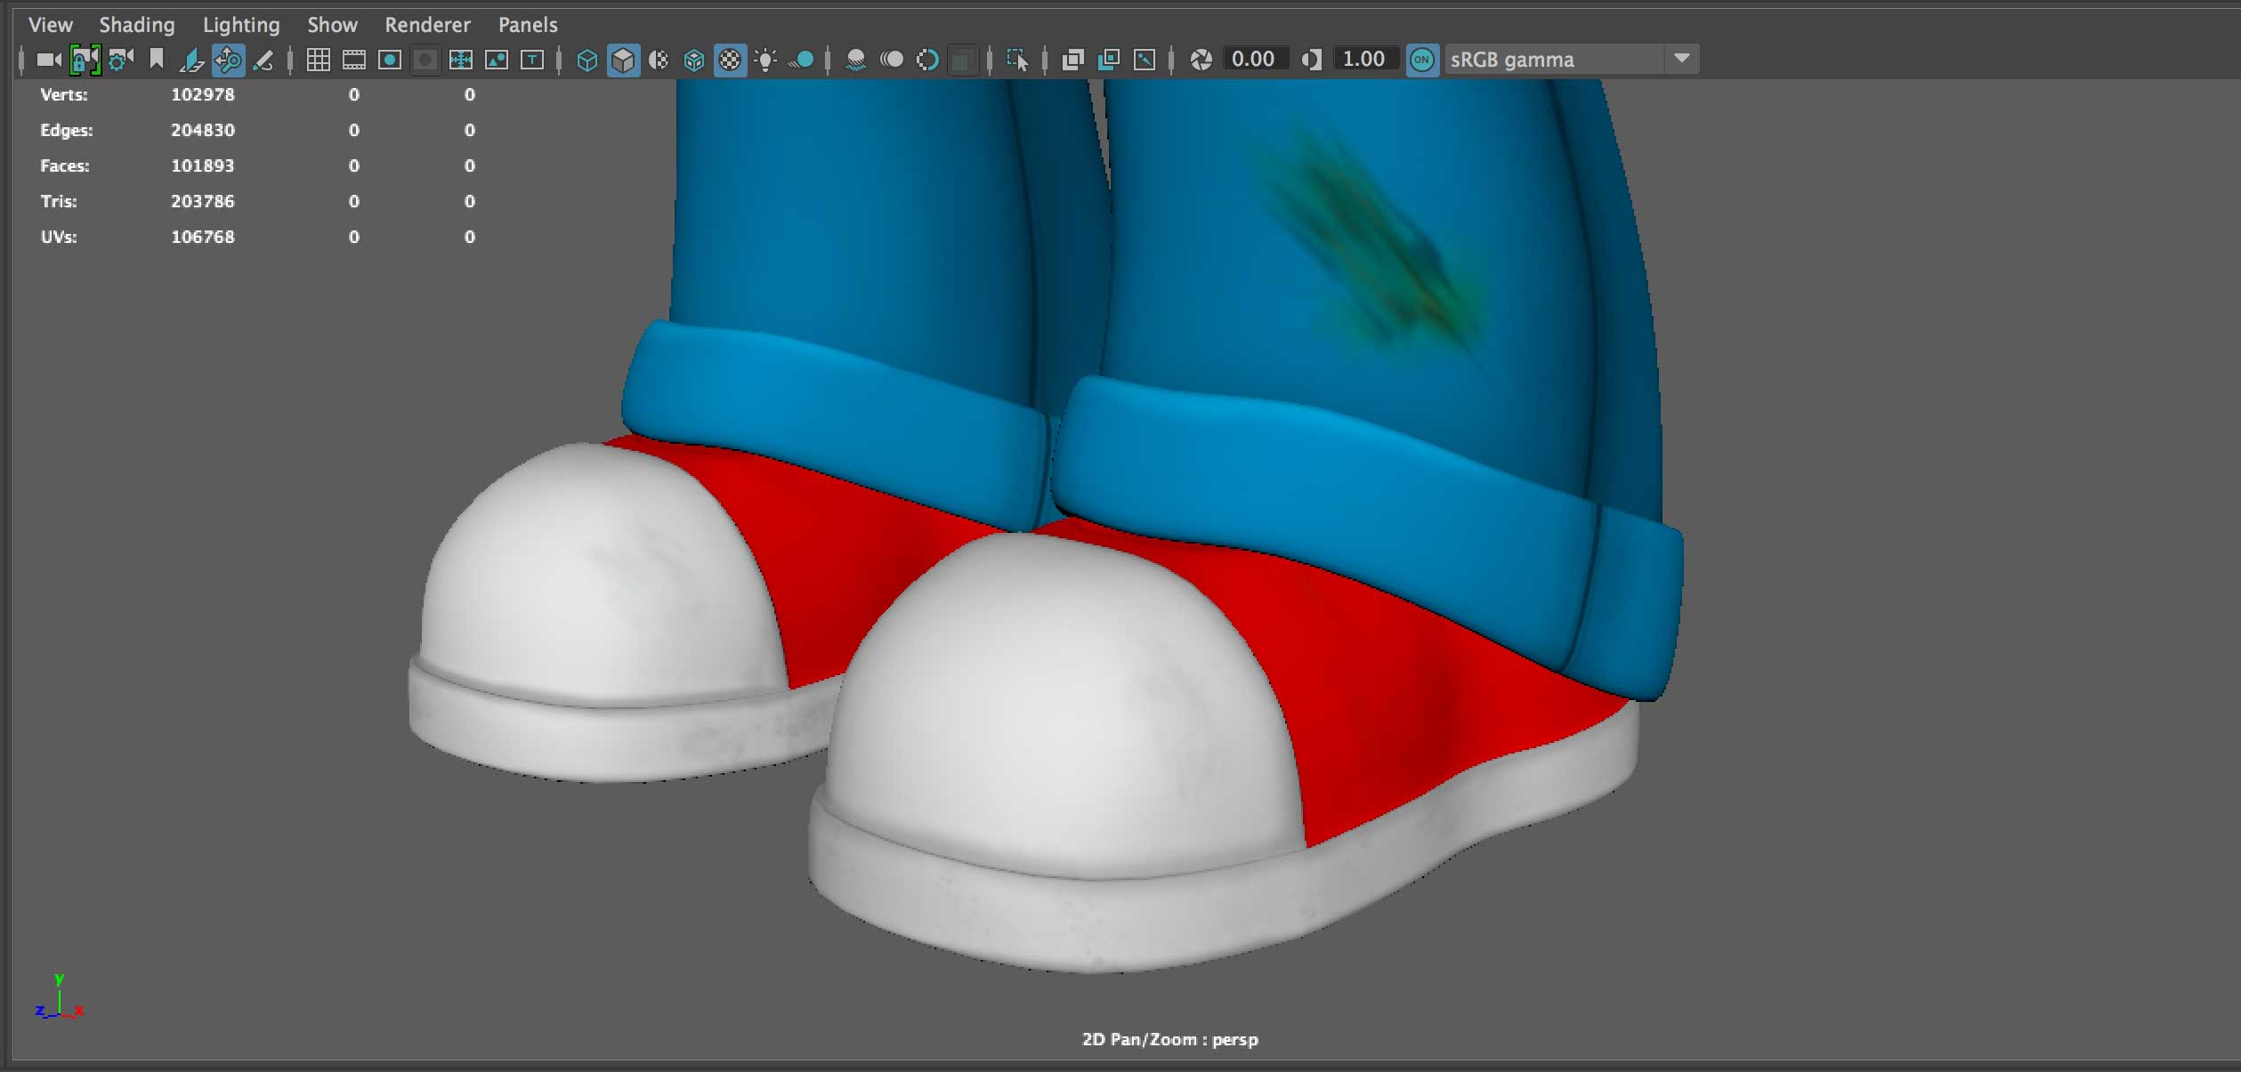Click the exposure value field 0.00
This screenshot has height=1072, width=2241.
click(x=1253, y=60)
